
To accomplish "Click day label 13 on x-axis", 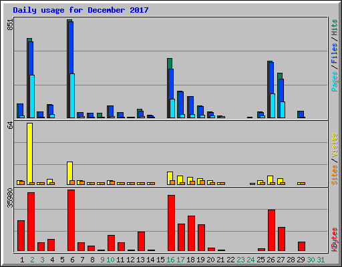I will (x=140, y=260).
